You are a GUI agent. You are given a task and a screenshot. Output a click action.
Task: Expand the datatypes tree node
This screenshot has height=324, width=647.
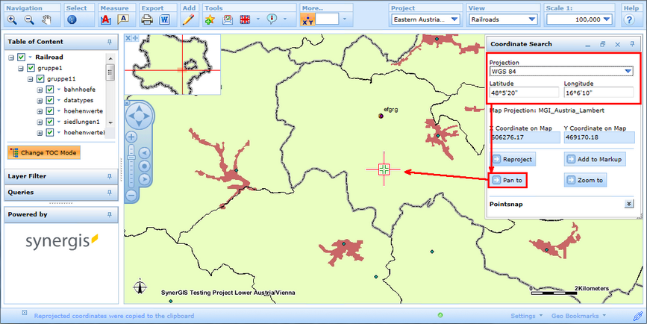click(40, 101)
